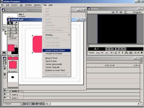Select the polygon shape tool
Image resolution: width=144 pixels, height=108 pixels.
click(x=16, y=29)
